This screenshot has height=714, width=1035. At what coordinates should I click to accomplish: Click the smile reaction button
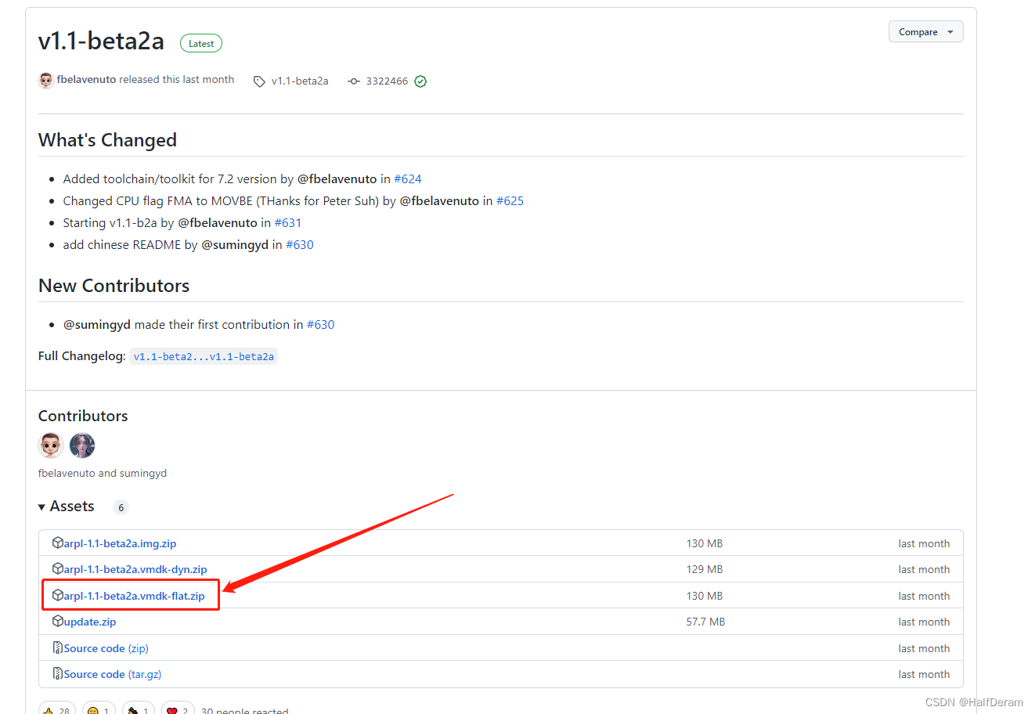coord(99,709)
